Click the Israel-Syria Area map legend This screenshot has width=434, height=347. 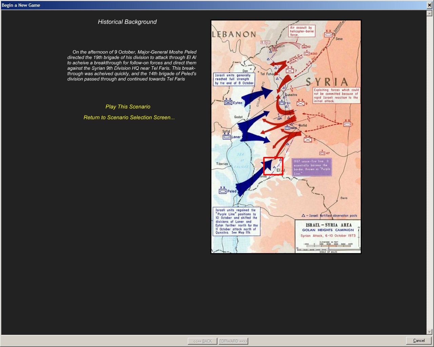[x=328, y=236]
